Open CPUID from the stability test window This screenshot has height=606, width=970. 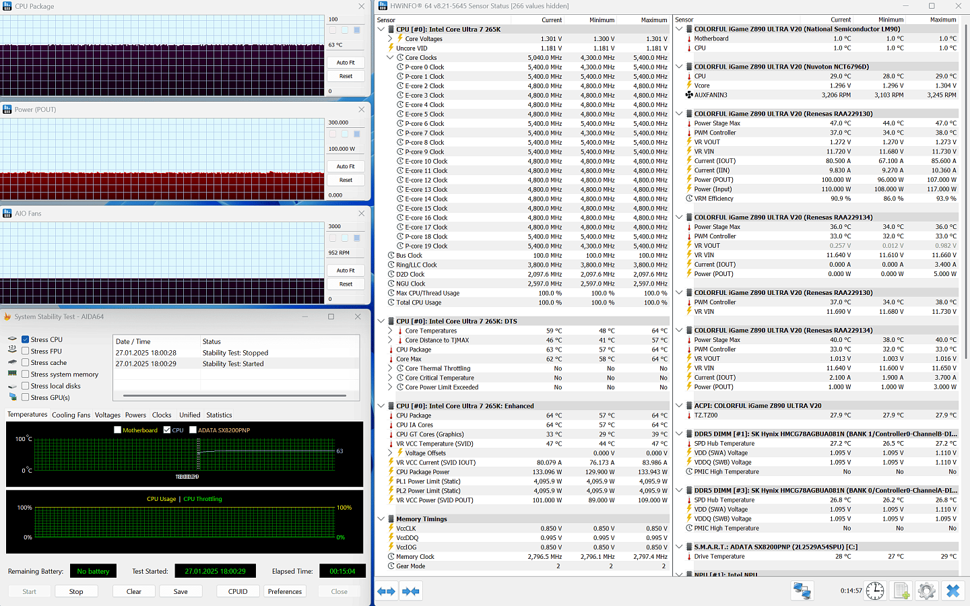point(238,591)
